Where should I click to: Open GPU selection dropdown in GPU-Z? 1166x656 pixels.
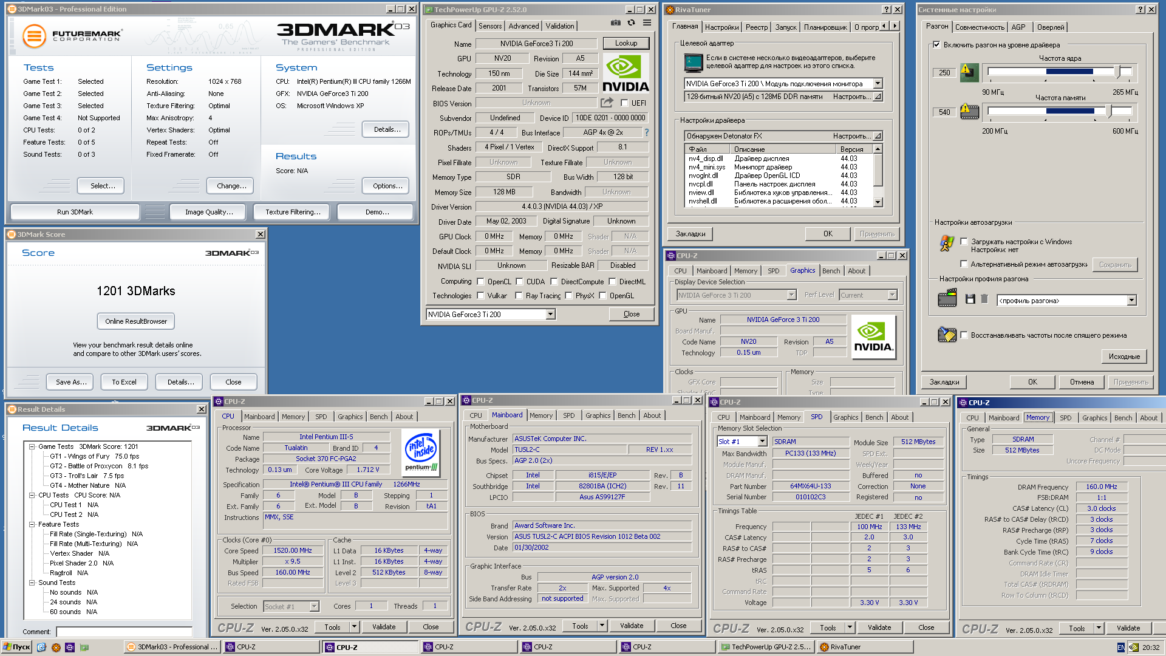[x=550, y=315]
